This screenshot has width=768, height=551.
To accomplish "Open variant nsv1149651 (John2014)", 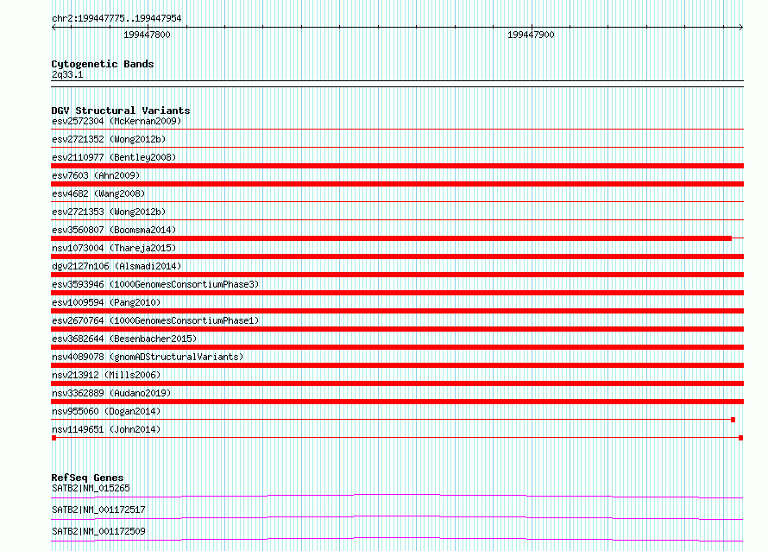I will pos(106,429).
